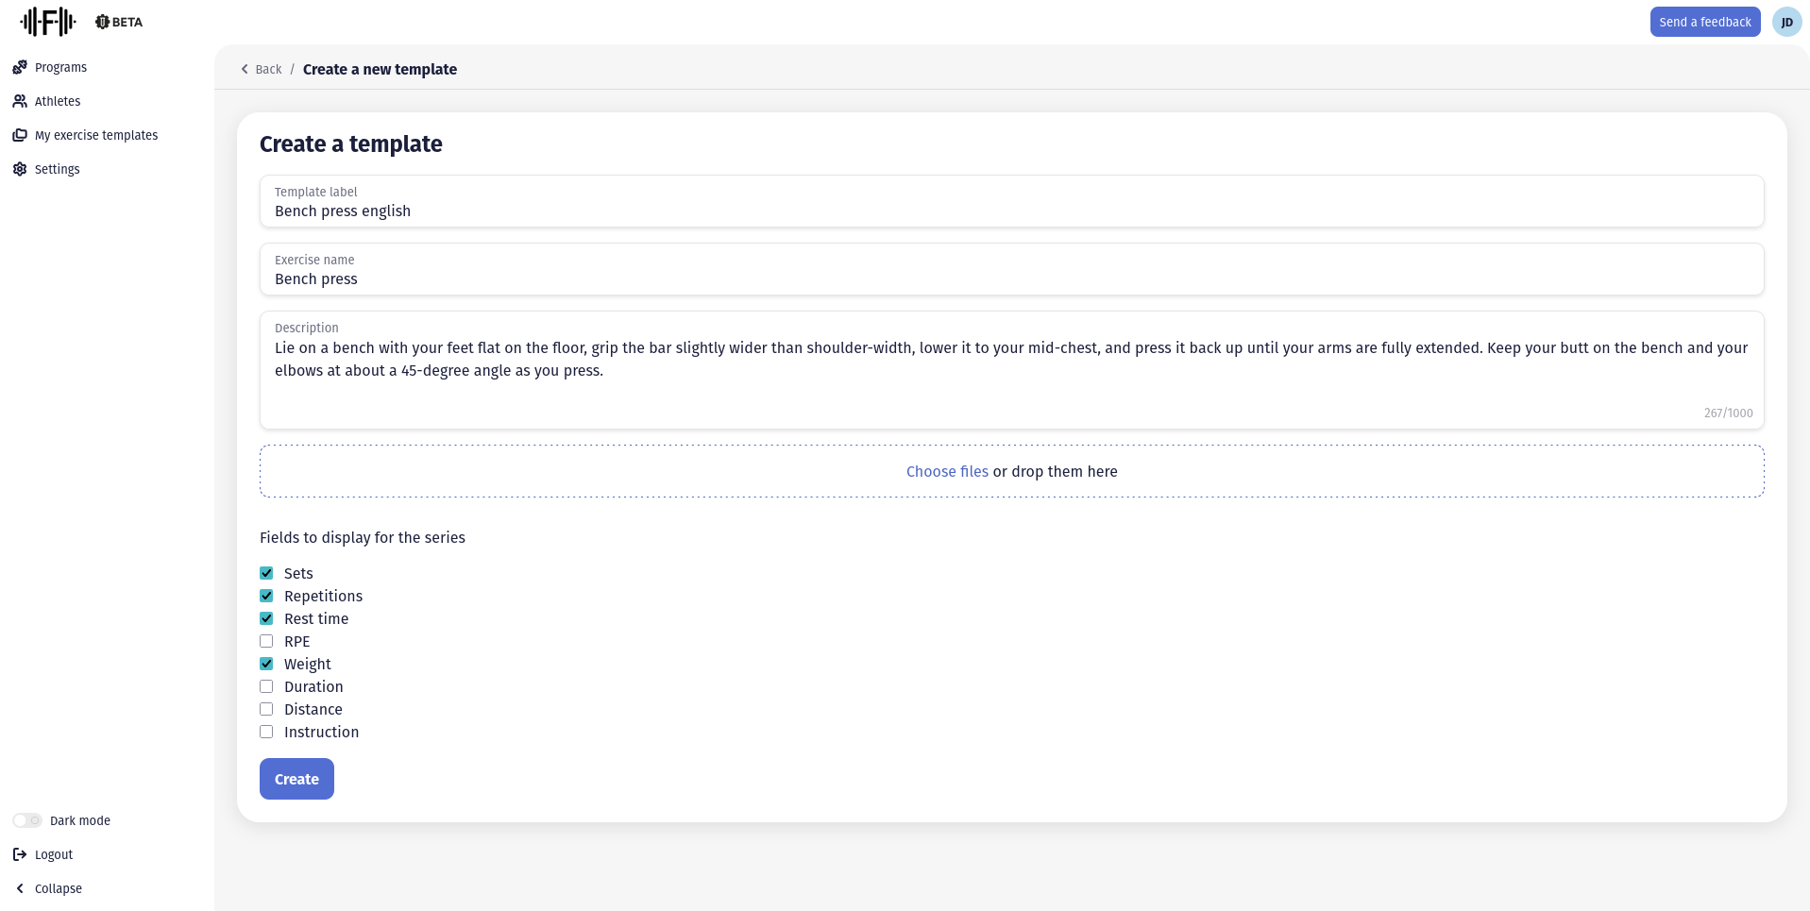This screenshot has height=911, width=1810.
Task: Click the Athletes people icon
Action: point(20,101)
